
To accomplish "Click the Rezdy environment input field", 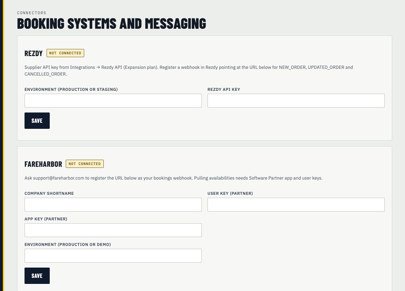I will coord(113,101).
